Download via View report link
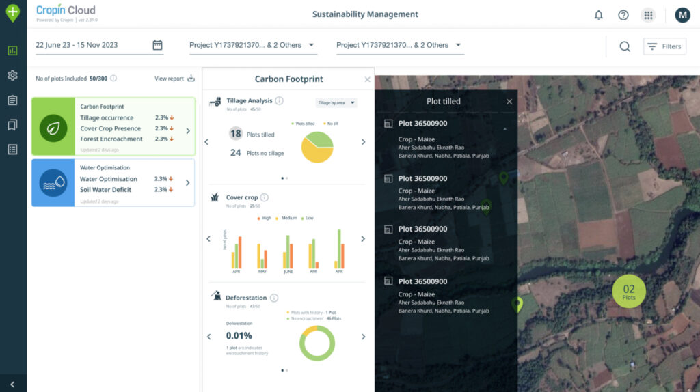 (x=174, y=79)
